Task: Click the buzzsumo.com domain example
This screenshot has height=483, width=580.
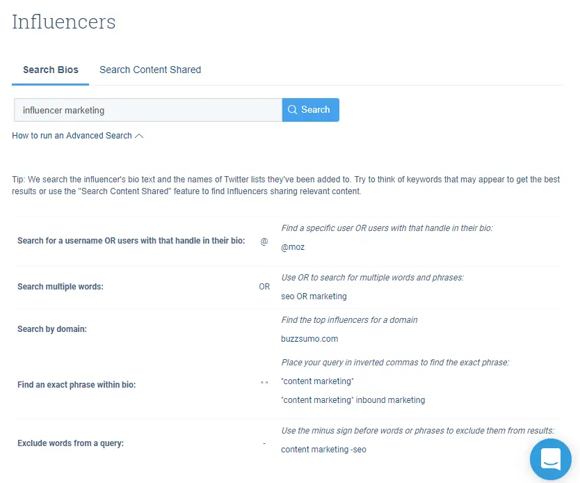Action: pyautogui.click(x=309, y=339)
